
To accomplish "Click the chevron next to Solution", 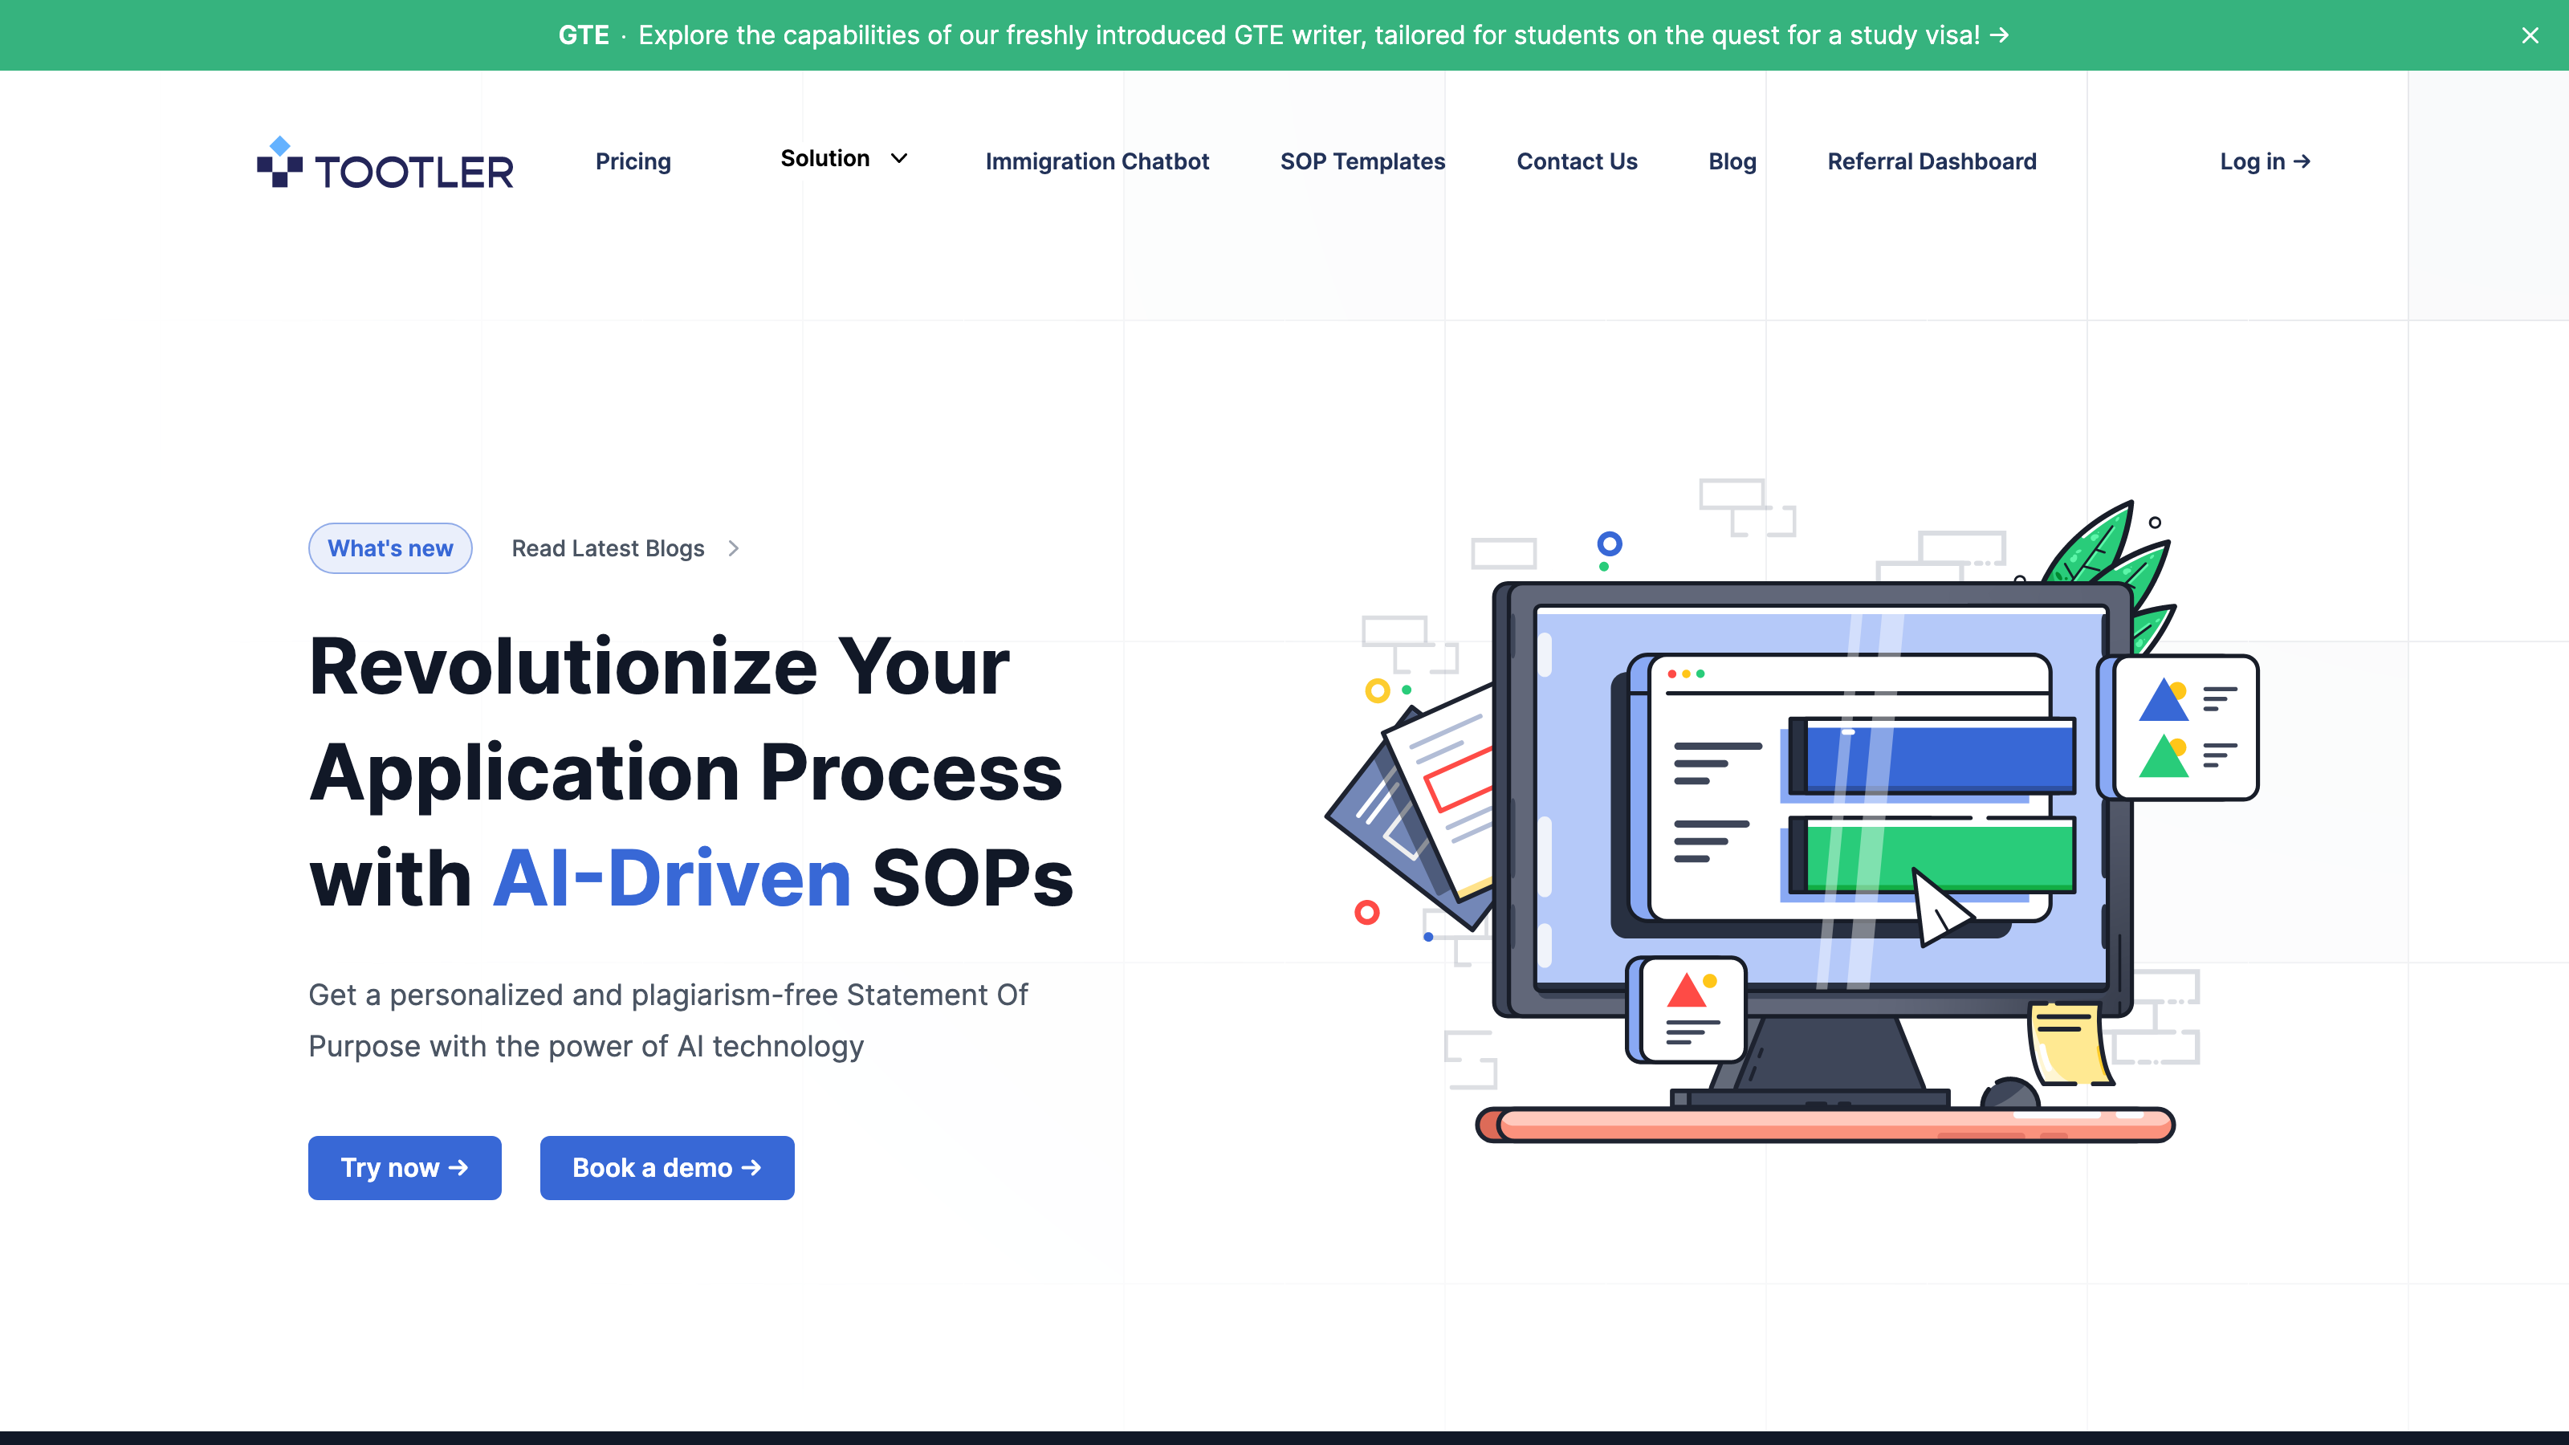I will (898, 159).
